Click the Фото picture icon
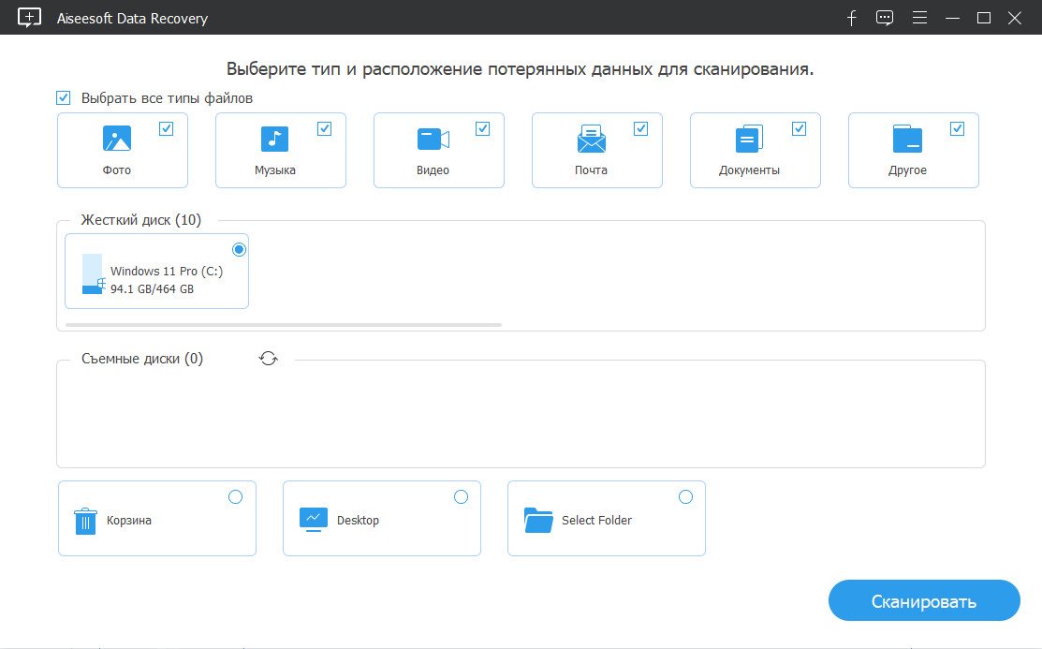1042x649 pixels. tap(117, 139)
